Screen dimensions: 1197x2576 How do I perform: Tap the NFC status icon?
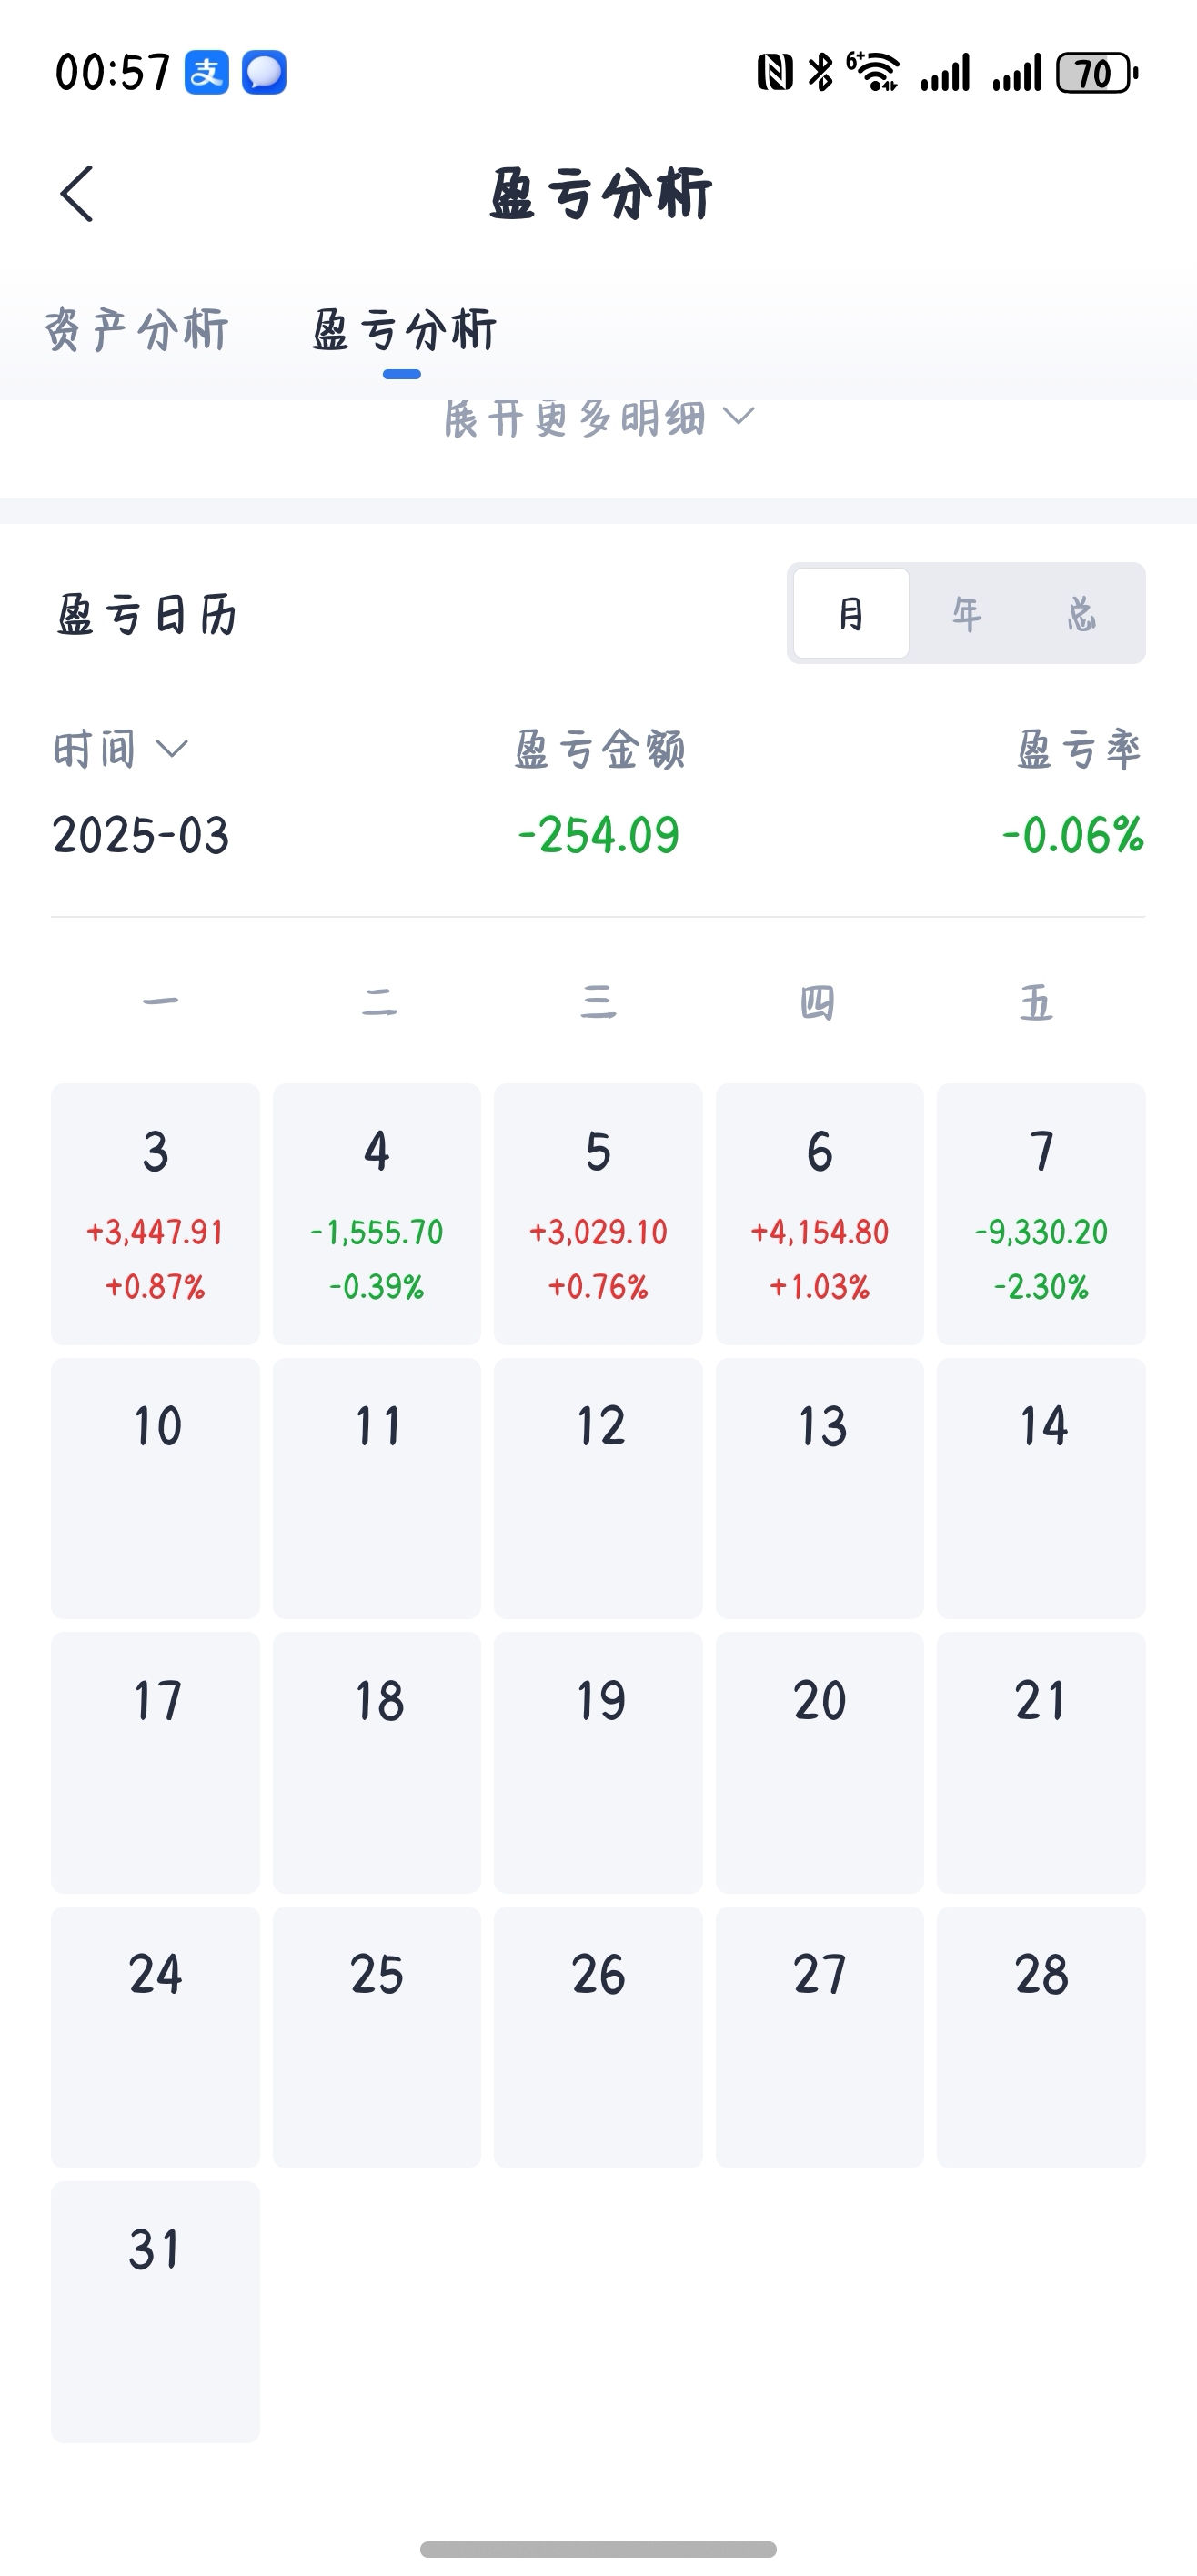[775, 73]
